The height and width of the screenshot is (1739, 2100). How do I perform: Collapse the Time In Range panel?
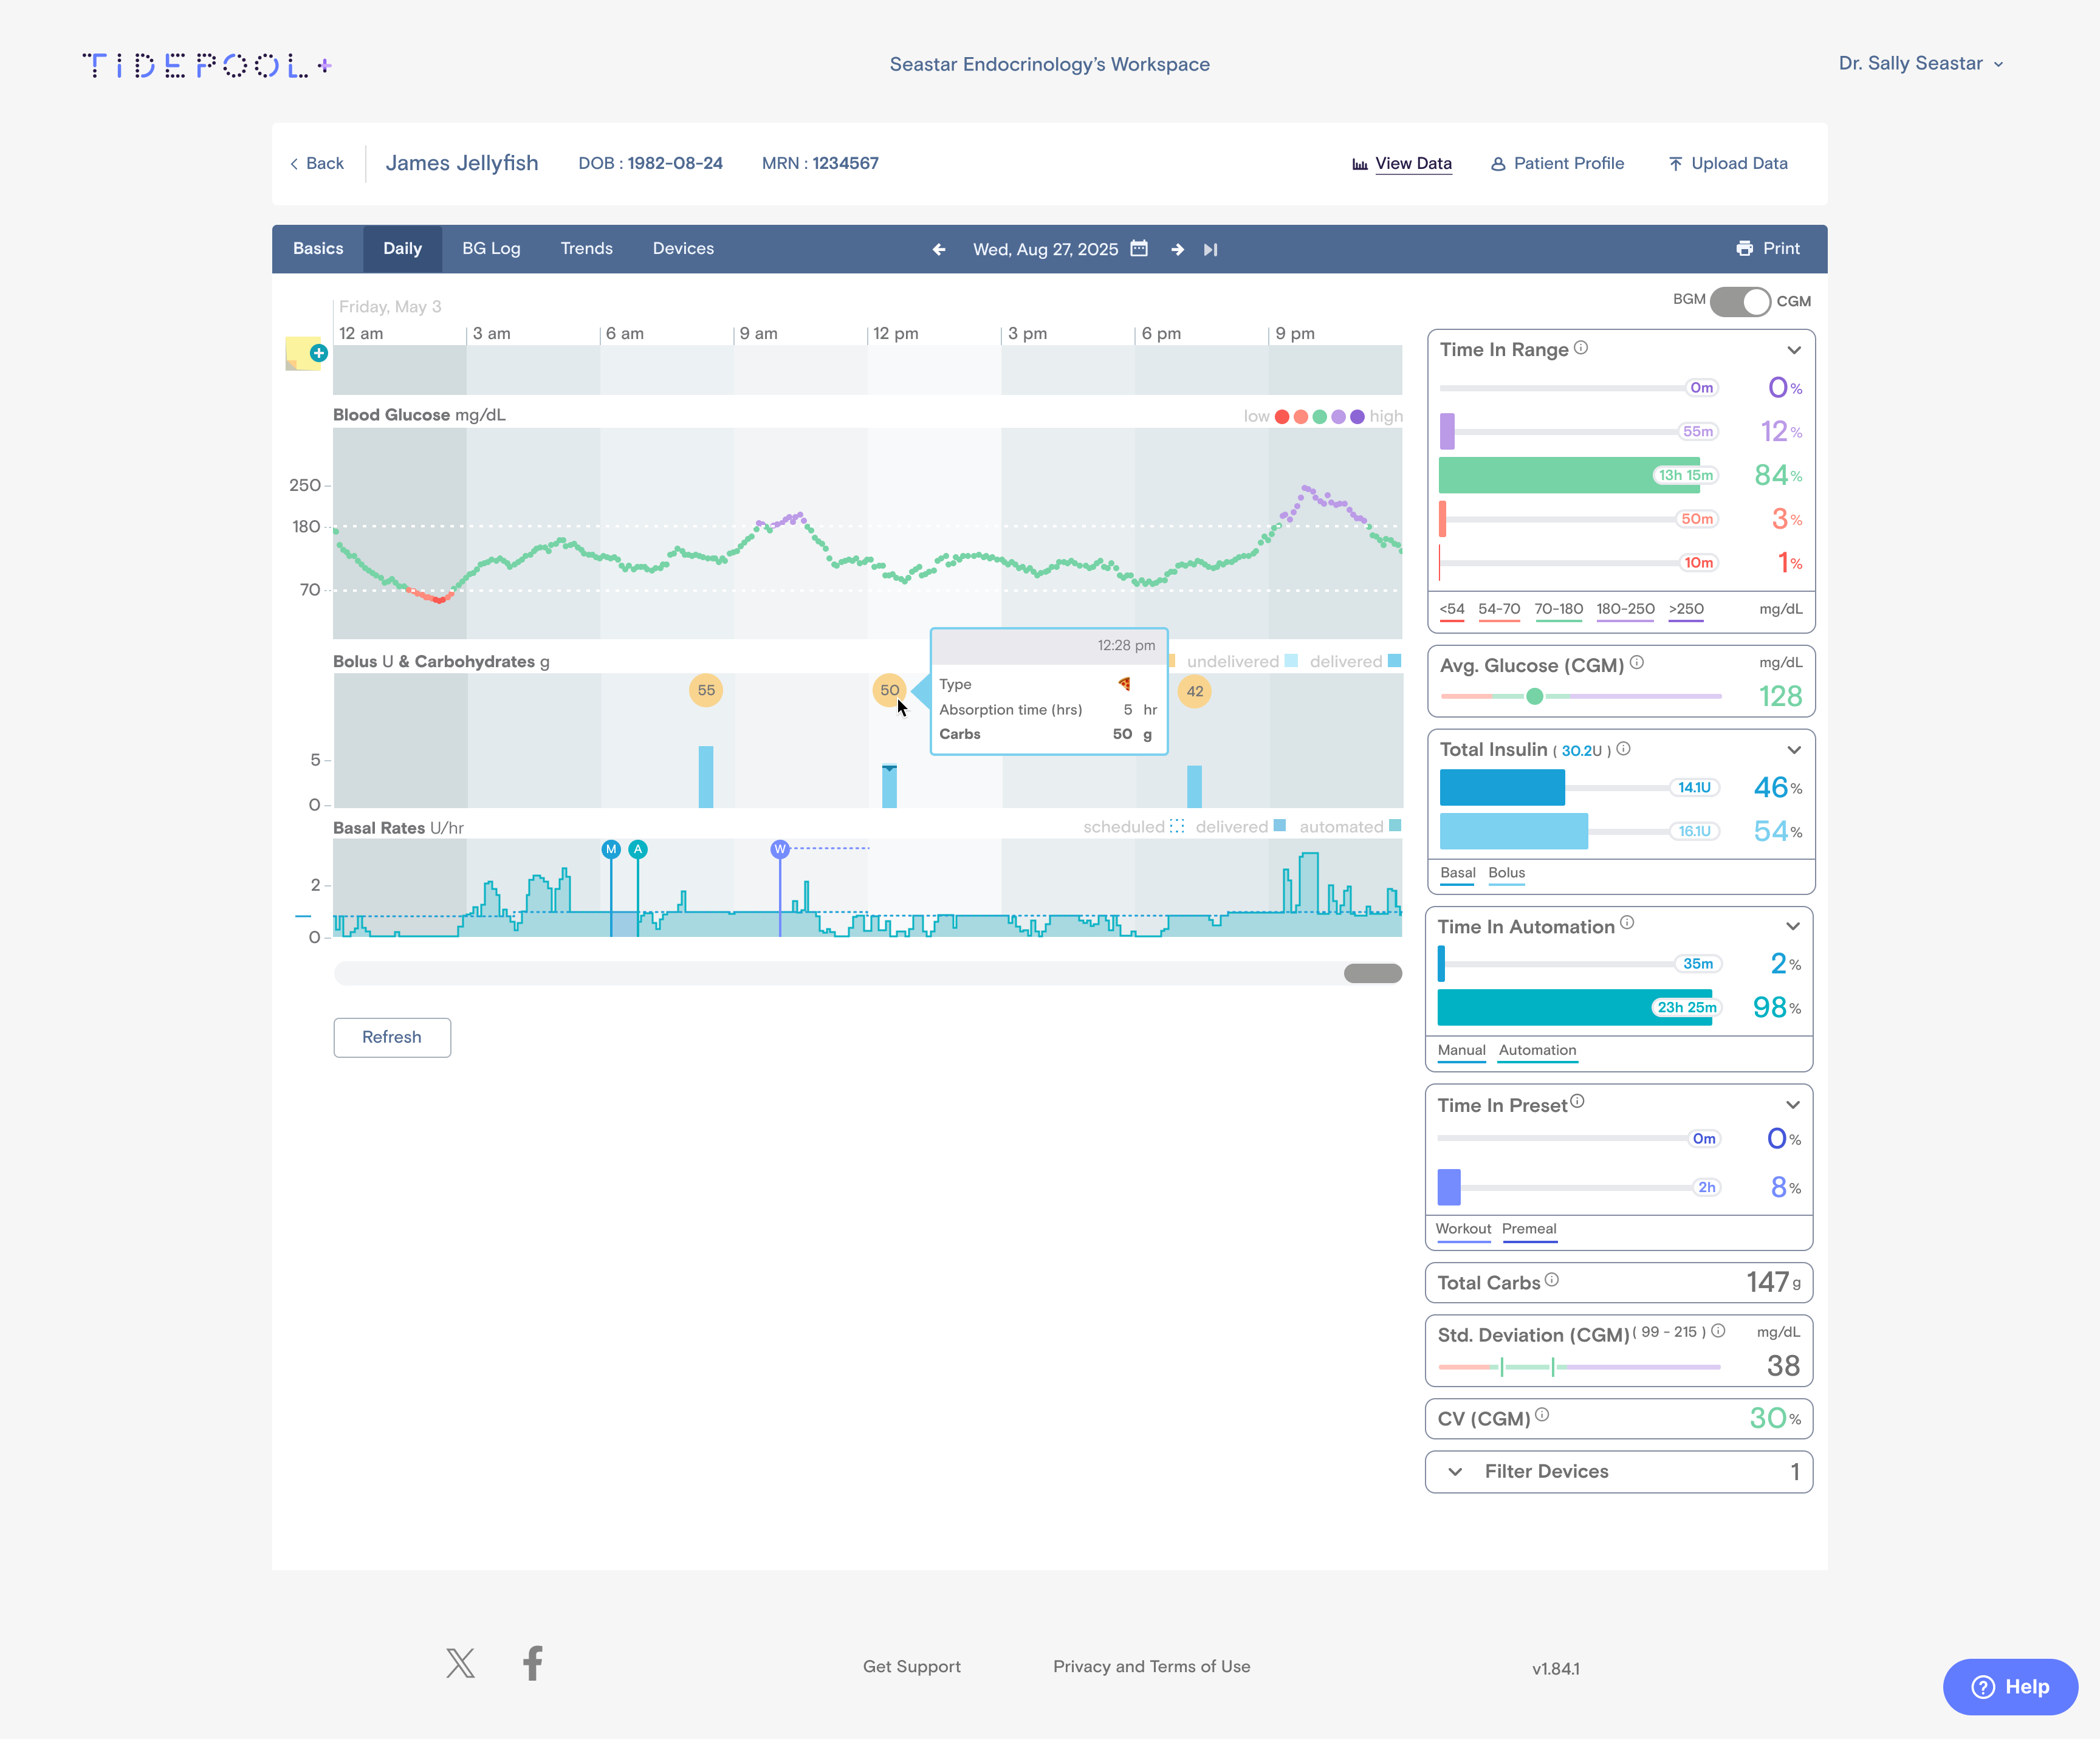tap(1793, 350)
